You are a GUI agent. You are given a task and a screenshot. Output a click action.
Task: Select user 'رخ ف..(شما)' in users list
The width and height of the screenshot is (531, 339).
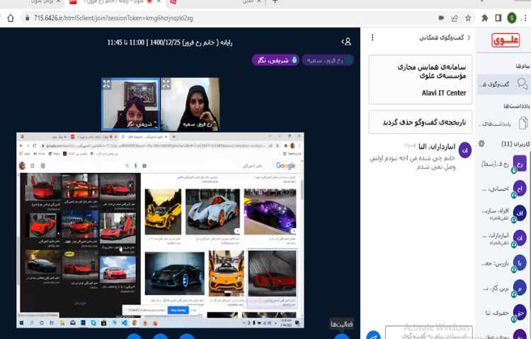(x=503, y=164)
